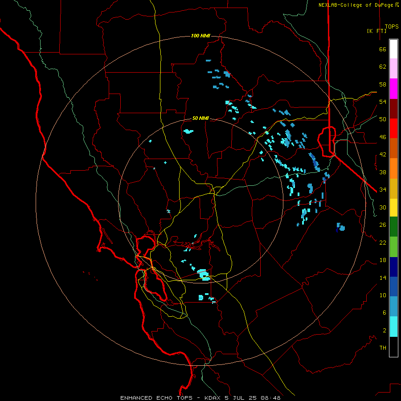
Task: Select the black TH legend band
Action: click(393, 347)
